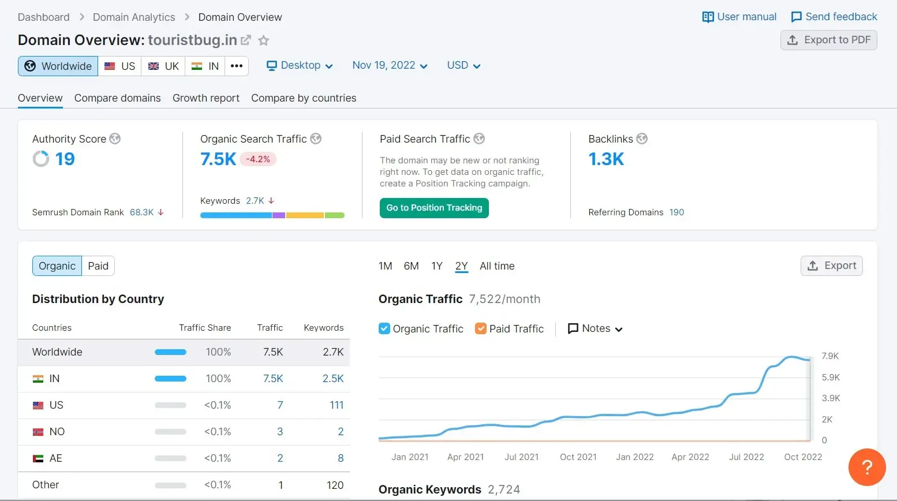Click the US row keywords value 111
The image size is (897, 501).
[337, 405]
